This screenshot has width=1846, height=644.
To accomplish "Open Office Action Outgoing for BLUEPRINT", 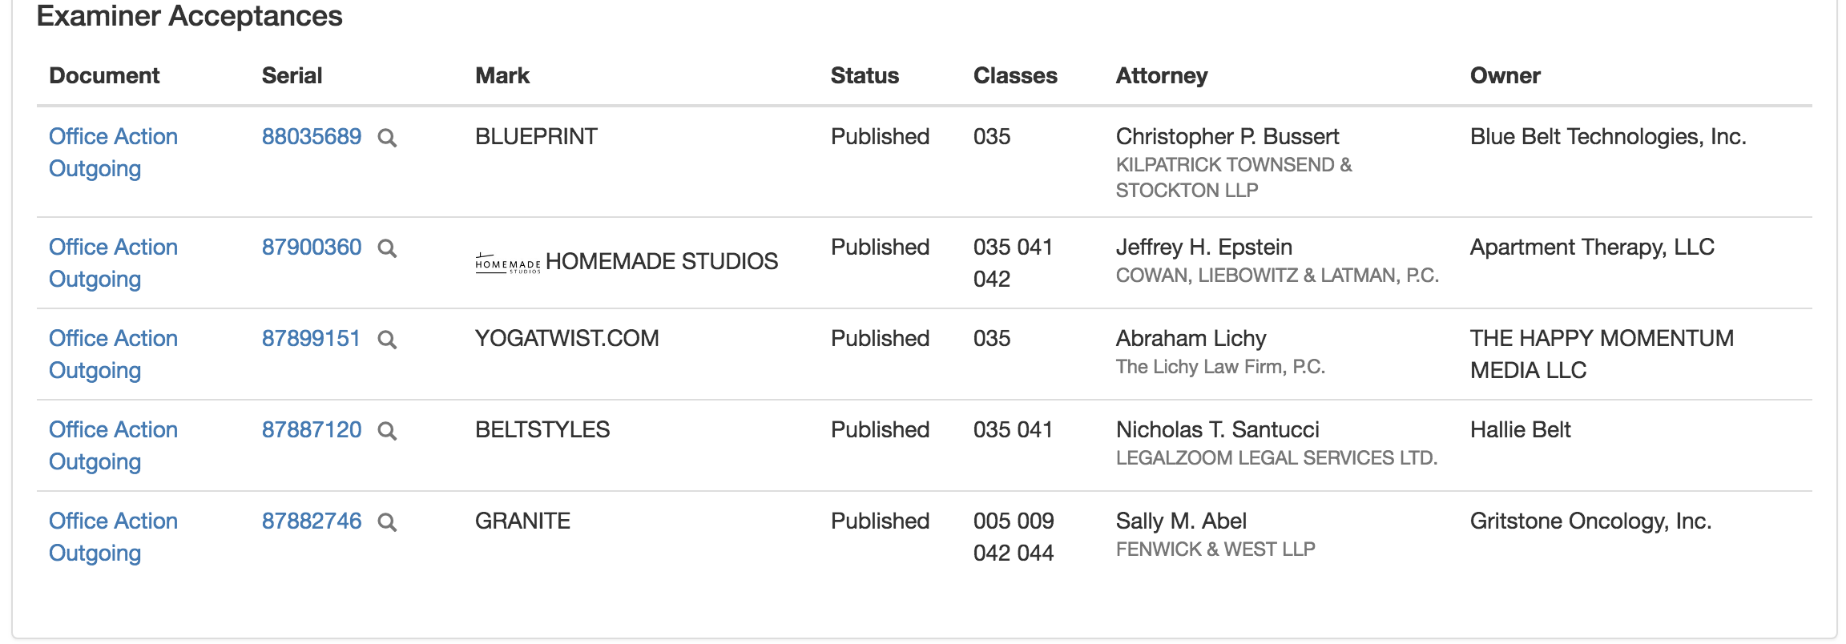I will click(113, 152).
